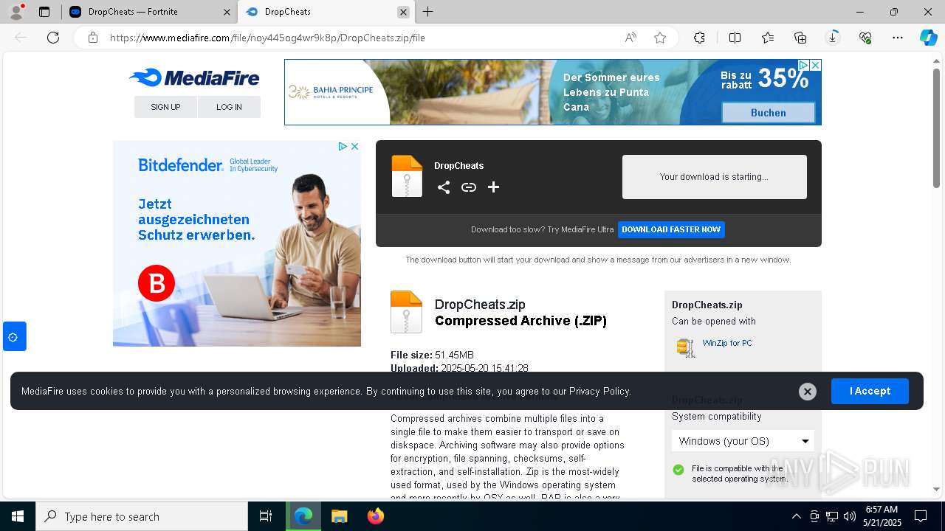Image resolution: width=945 pixels, height=531 pixels.
Task: Refresh the current page
Action: click(53, 38)
